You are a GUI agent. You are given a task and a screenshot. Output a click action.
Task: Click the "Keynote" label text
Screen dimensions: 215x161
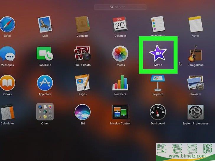(158, 94)
